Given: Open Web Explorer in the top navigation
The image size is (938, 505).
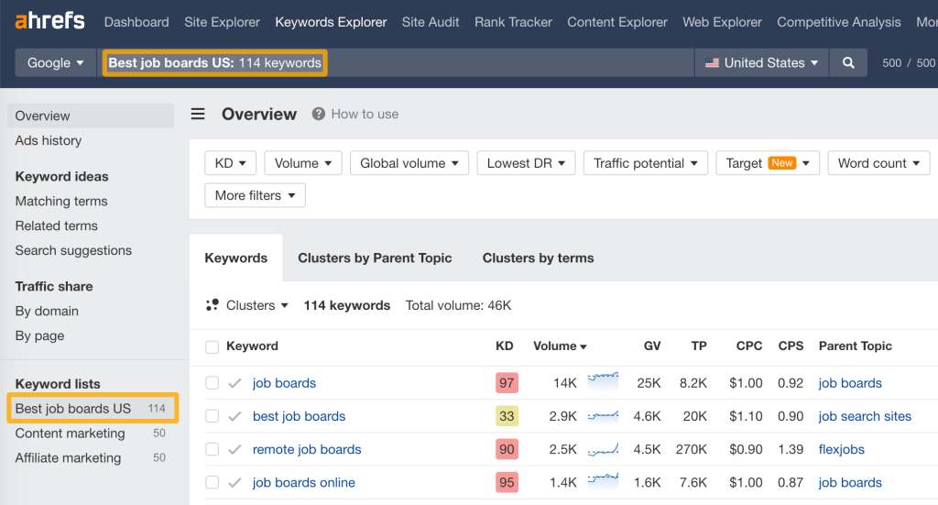Looking at the screenshot, I should click(x=722, y=22).
